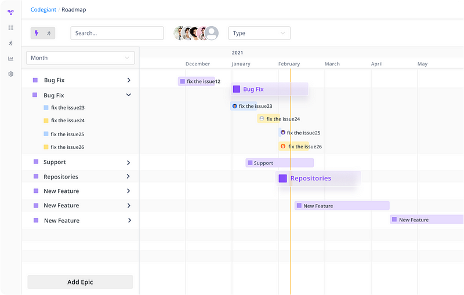Viewport: 464px width, 295px height.
Task: Open the roadmap icon in left sidebar
Action: pos(10,12)
